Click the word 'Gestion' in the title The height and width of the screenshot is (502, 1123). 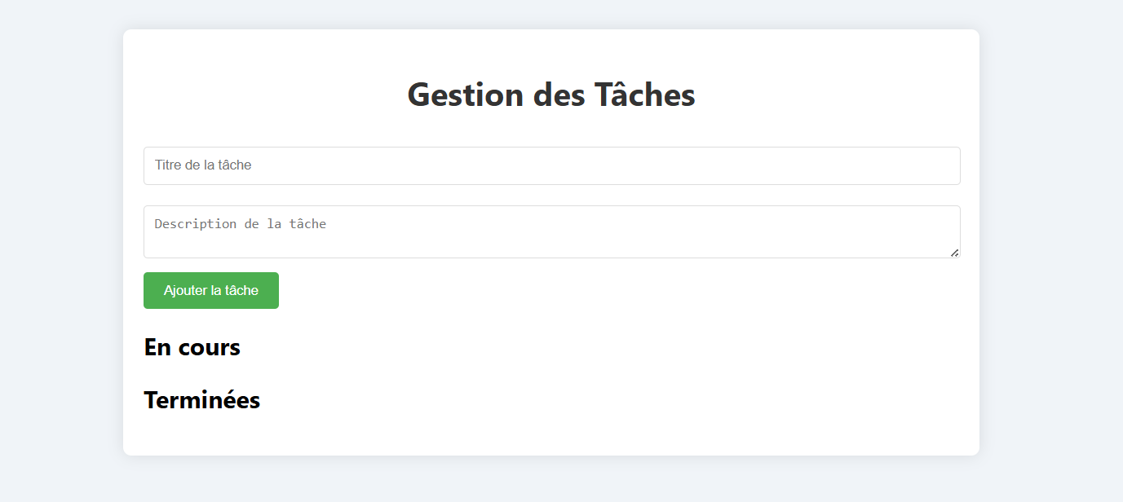pyautogui.click(x=466, y=95)
